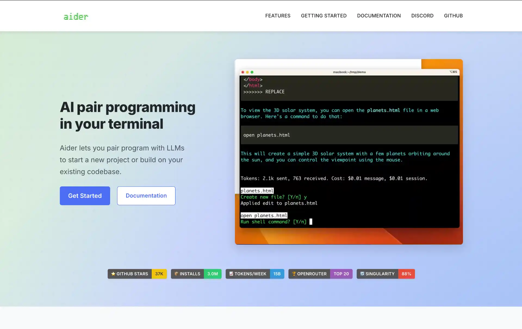Click the green dot in demo terminal titlebar

pyautogui.click(x=252, y=72)
